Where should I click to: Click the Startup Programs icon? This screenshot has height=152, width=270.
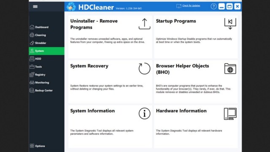click(x=230, y=24)
